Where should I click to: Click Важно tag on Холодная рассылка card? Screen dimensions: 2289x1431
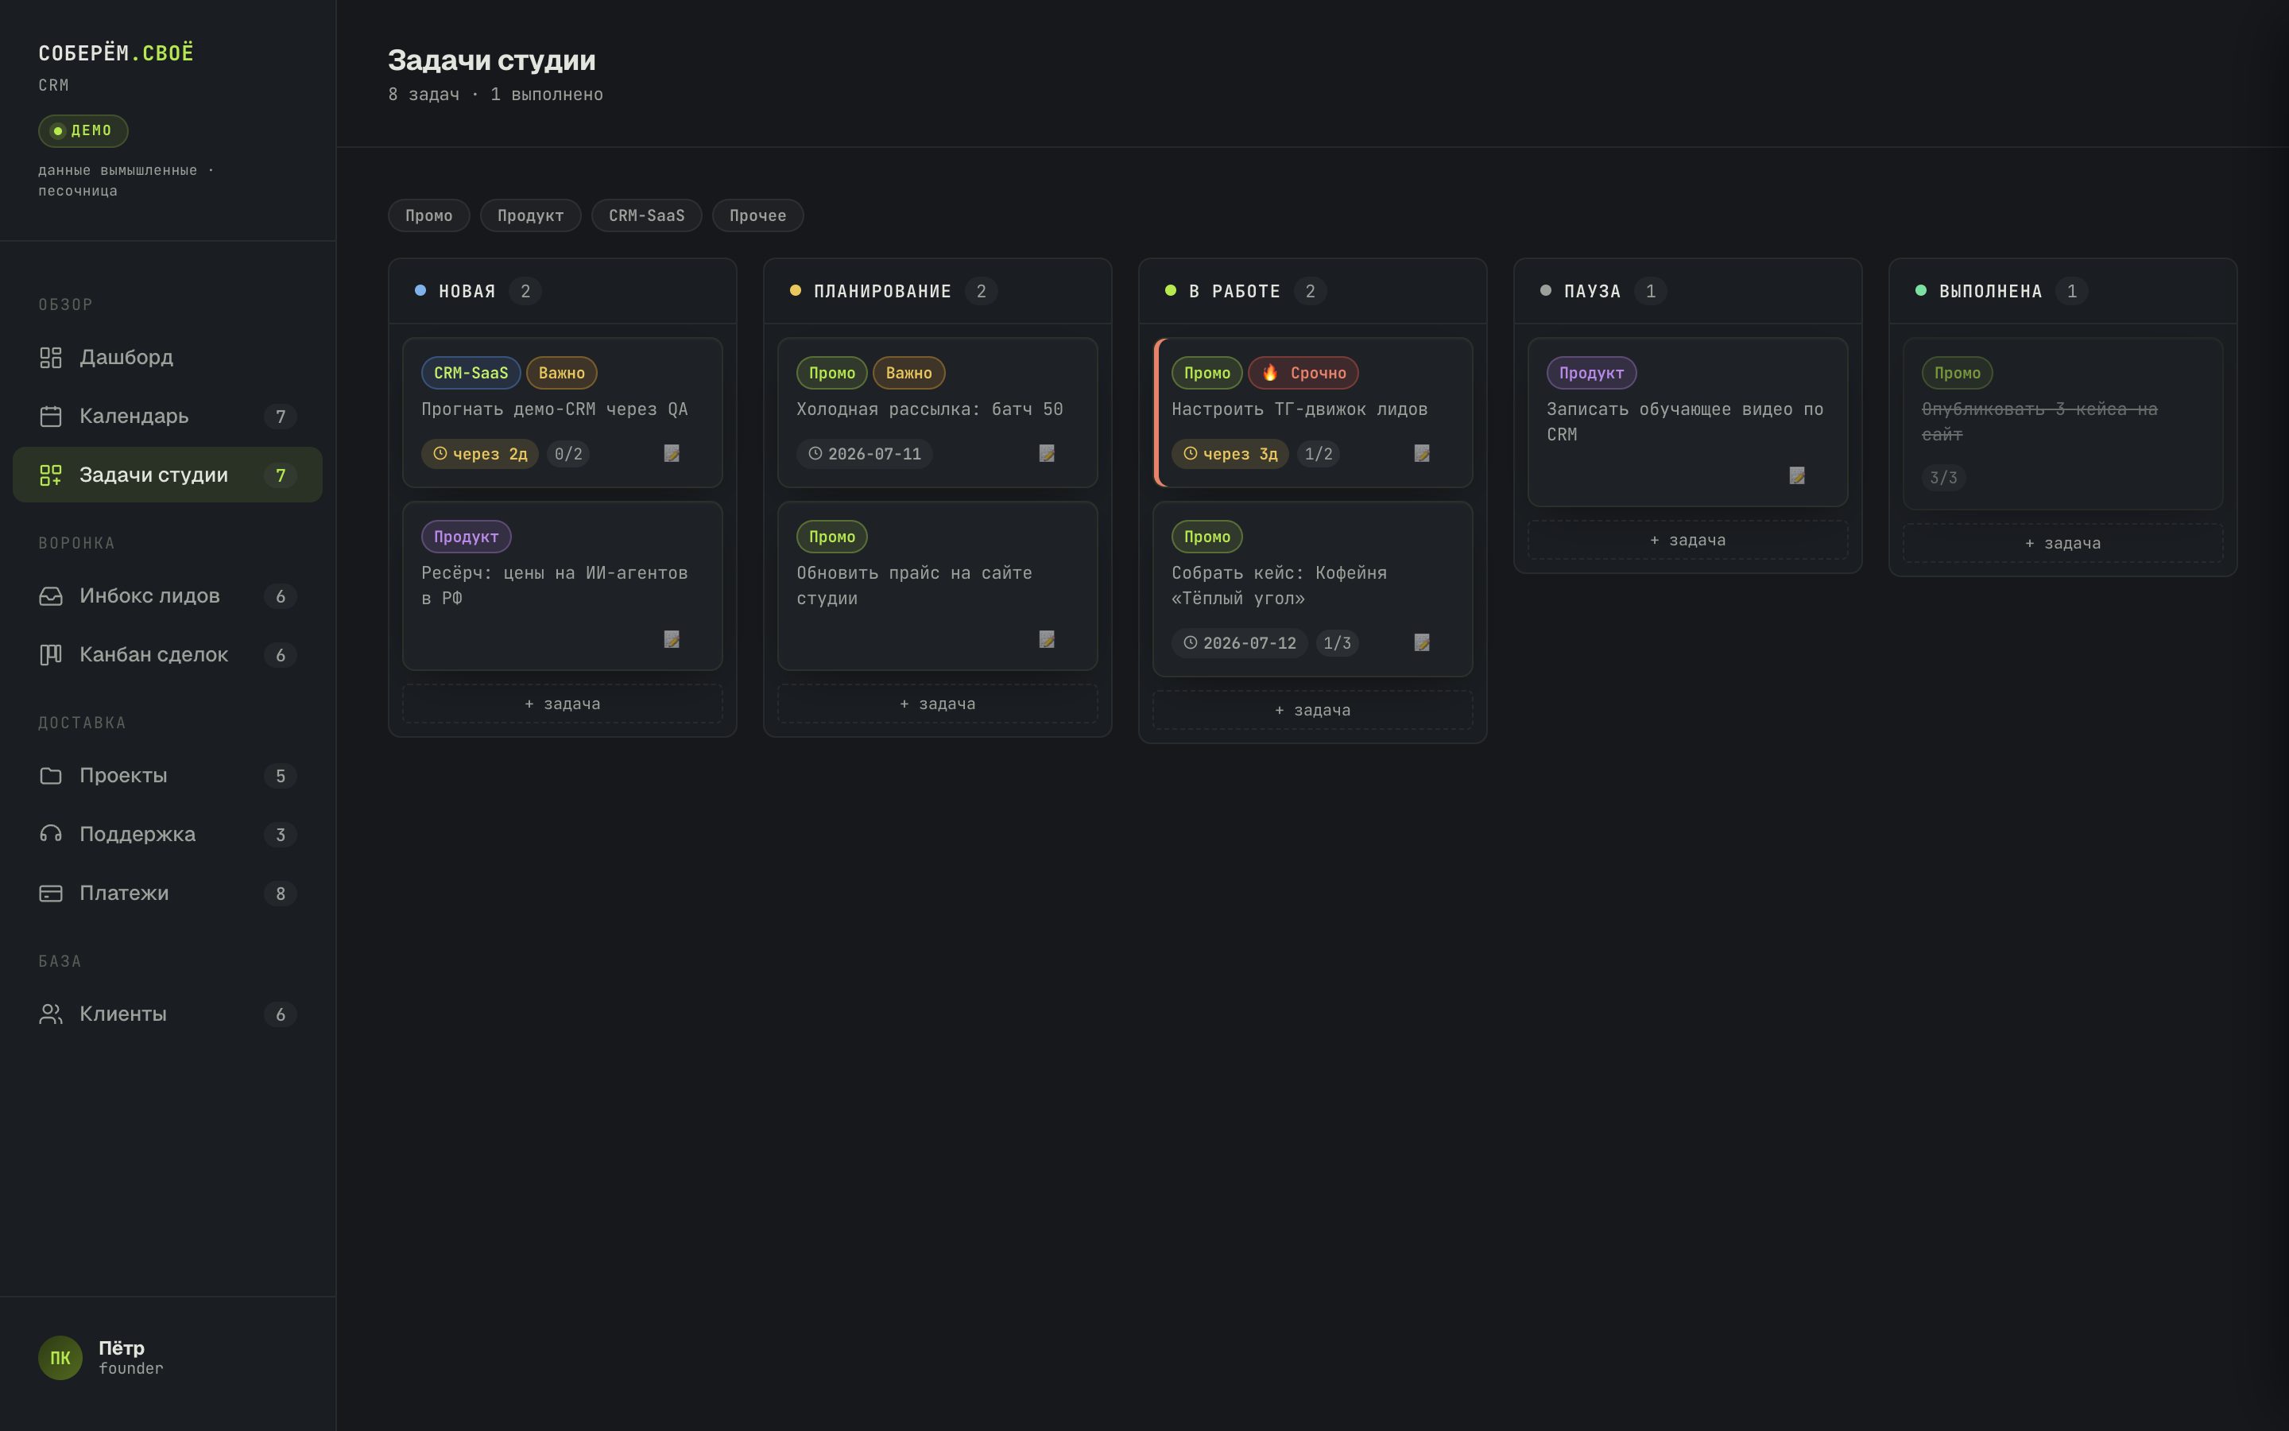click(909, 373)
